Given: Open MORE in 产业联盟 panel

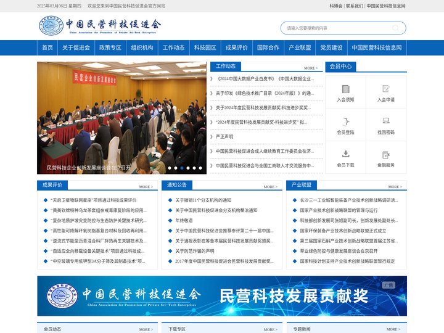Looking at the screenshot, I should 395,187.
